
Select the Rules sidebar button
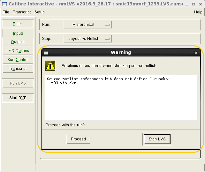(18, 24)
